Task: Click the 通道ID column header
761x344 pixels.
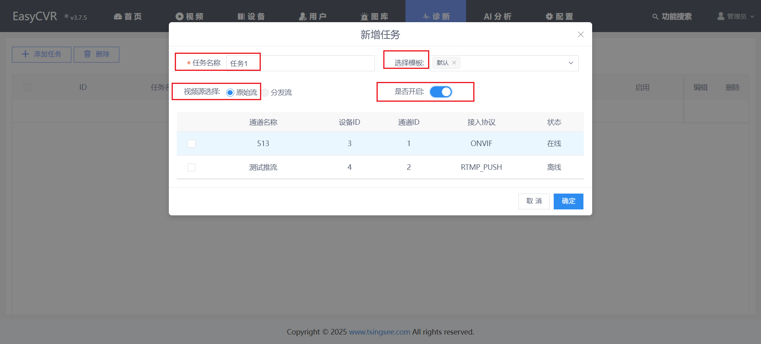Action: (x=409, y=122)
